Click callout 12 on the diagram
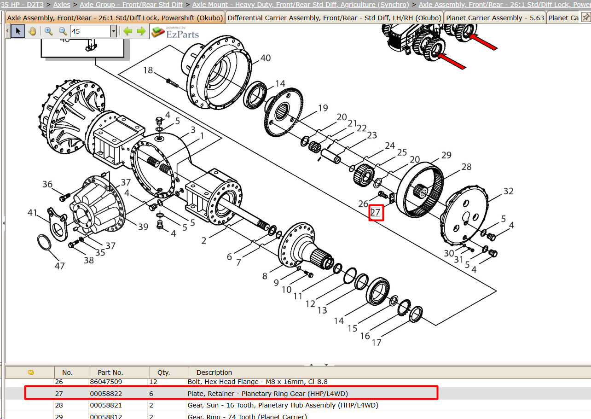Viewport: 591px width, 419px height. (310, 304)
